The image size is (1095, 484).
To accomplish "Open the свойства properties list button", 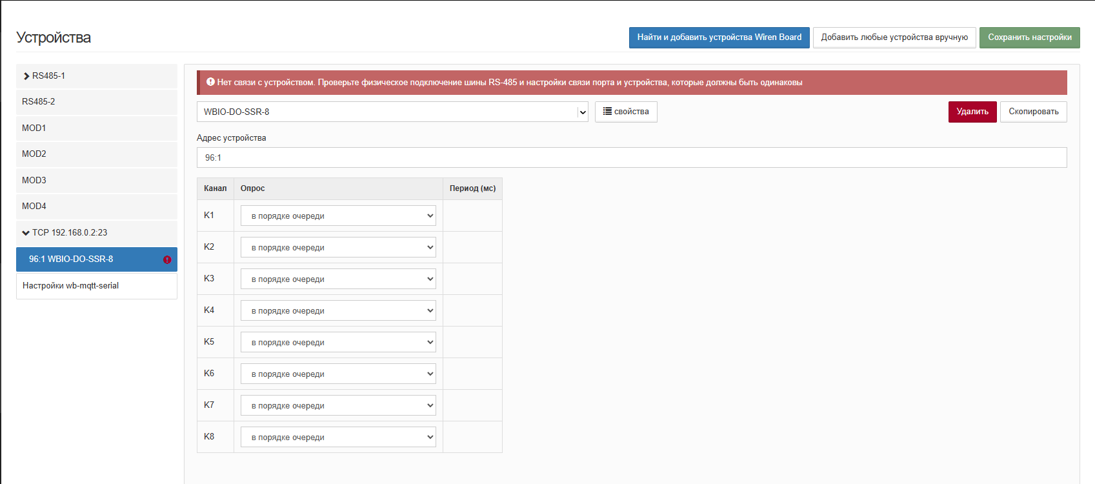I will click(626, 112).
